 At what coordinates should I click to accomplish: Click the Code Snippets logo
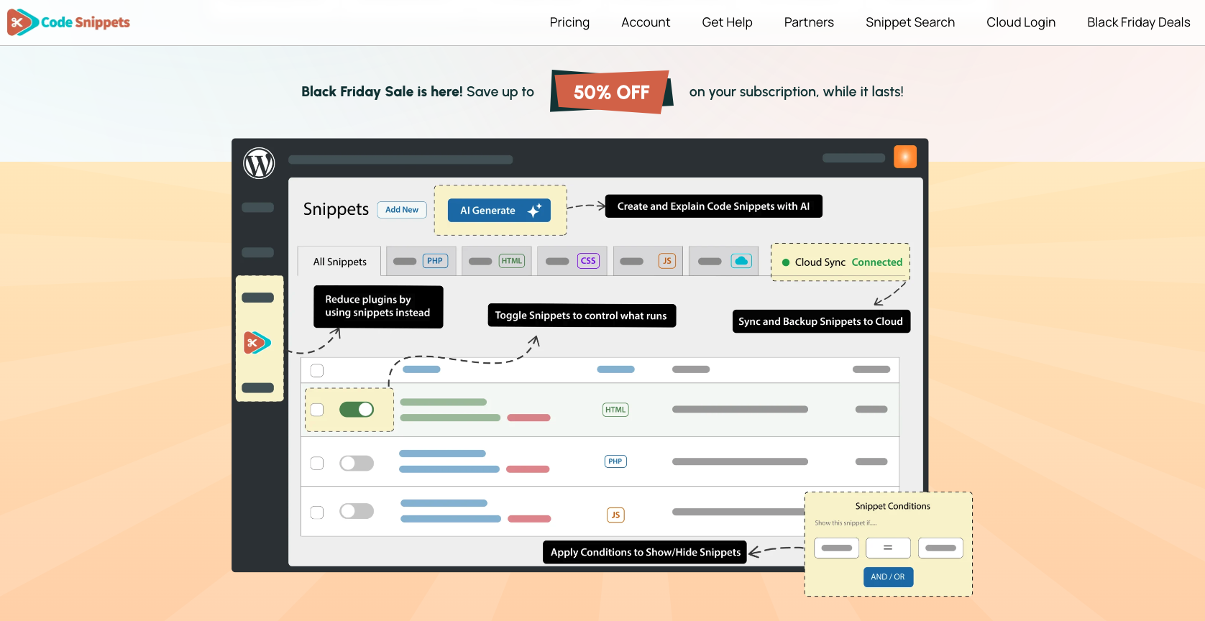point(69,22)
